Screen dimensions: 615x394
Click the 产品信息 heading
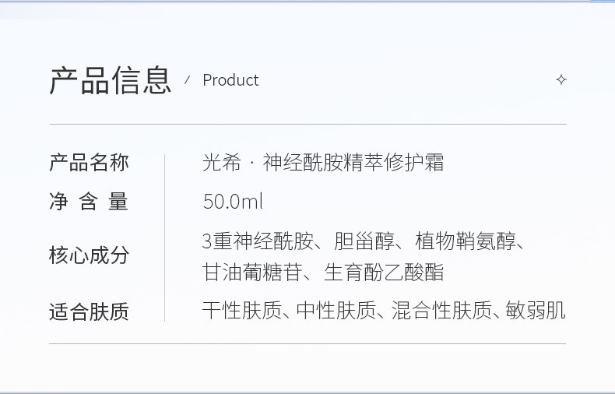click(110, 80)
